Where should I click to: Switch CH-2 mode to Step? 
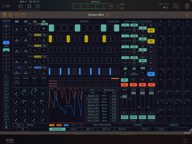point(44,35)
